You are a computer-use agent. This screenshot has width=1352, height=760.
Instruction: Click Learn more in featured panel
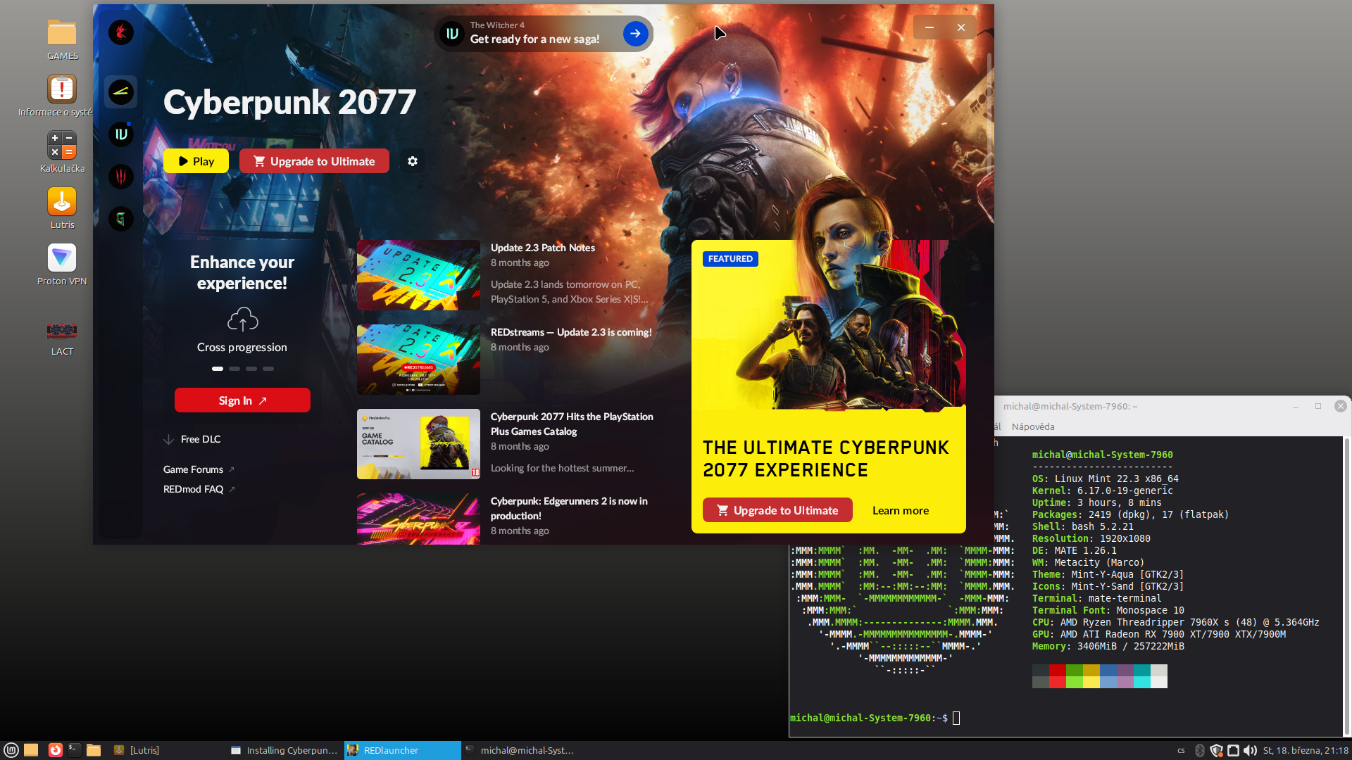[x=900, y=510]
